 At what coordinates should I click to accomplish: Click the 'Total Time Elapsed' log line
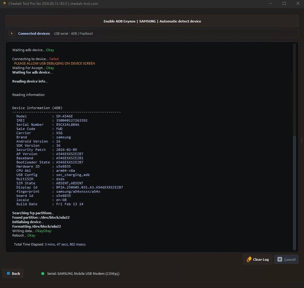coord(49,244)
